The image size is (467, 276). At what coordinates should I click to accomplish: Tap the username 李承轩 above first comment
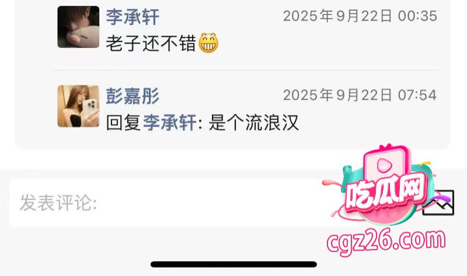pos(133,17)
